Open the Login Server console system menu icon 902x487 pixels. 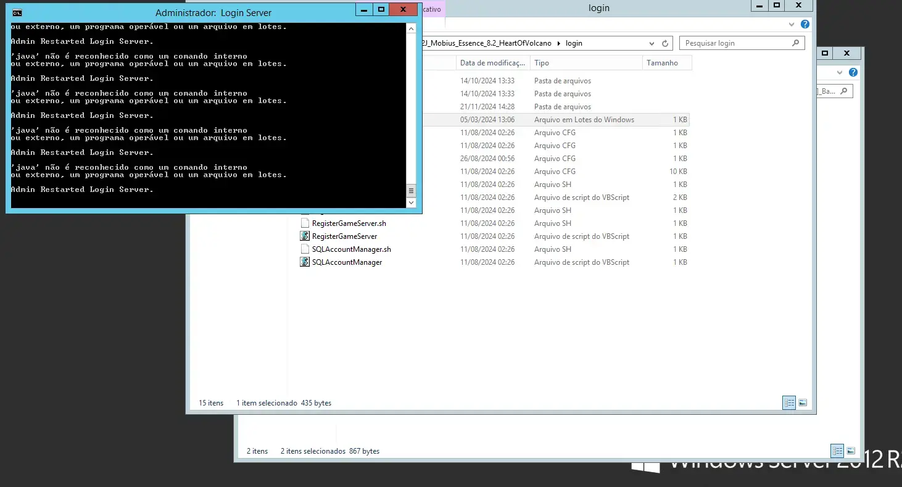click(x=17, y=12)
